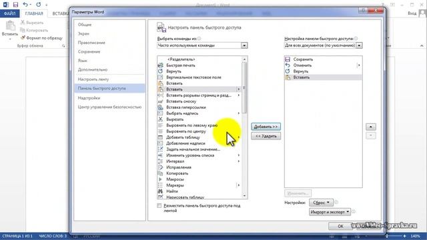The image size is (427, 240).
Task: Select Изменить уровень списка command
Action: point(199,155)
